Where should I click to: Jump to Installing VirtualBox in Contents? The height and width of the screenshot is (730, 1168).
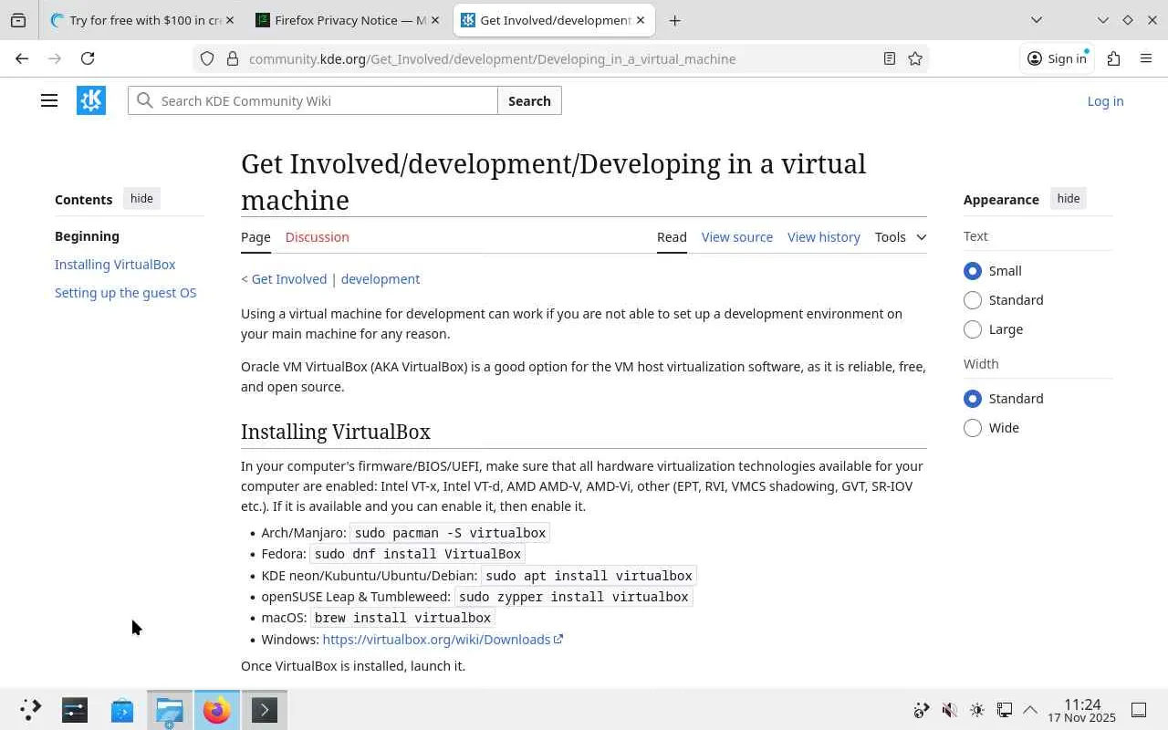pyautogui.click(x=115, y=265)
